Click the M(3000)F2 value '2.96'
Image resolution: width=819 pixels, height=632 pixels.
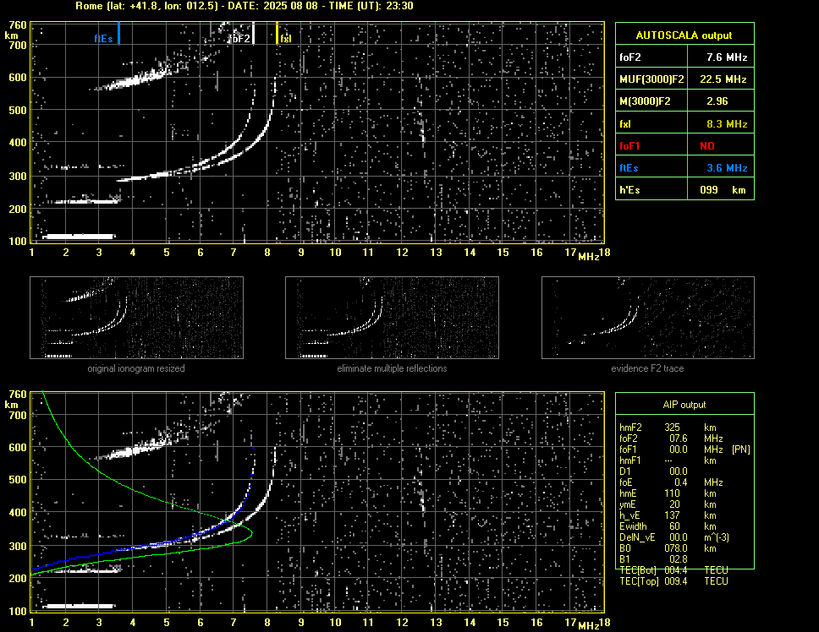click(x=717, y=101)
